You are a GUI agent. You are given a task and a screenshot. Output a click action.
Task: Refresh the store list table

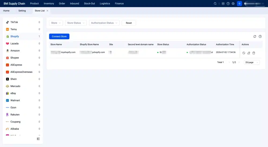(255, 36)
